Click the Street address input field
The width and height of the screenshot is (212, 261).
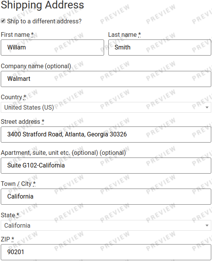106,135
